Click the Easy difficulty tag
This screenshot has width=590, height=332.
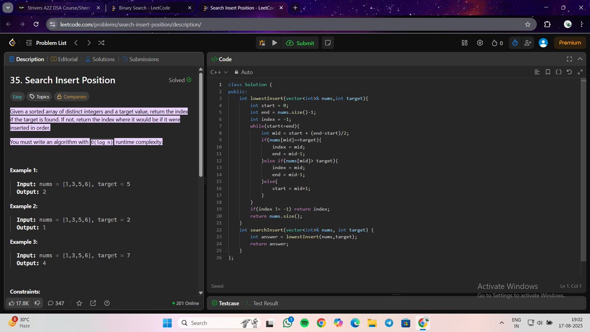point(17,97)
